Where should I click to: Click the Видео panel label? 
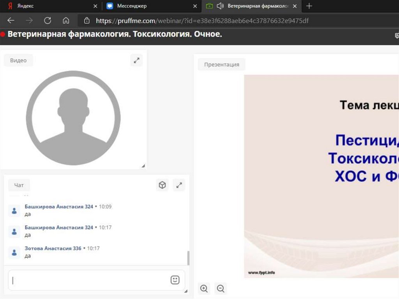point(18,60)
